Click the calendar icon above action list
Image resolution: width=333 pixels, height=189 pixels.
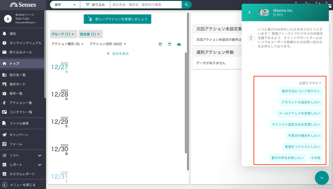[160, 44]
